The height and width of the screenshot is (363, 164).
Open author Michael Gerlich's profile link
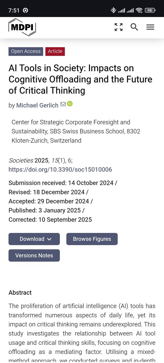pyautogui.click(x=38, y=105)
